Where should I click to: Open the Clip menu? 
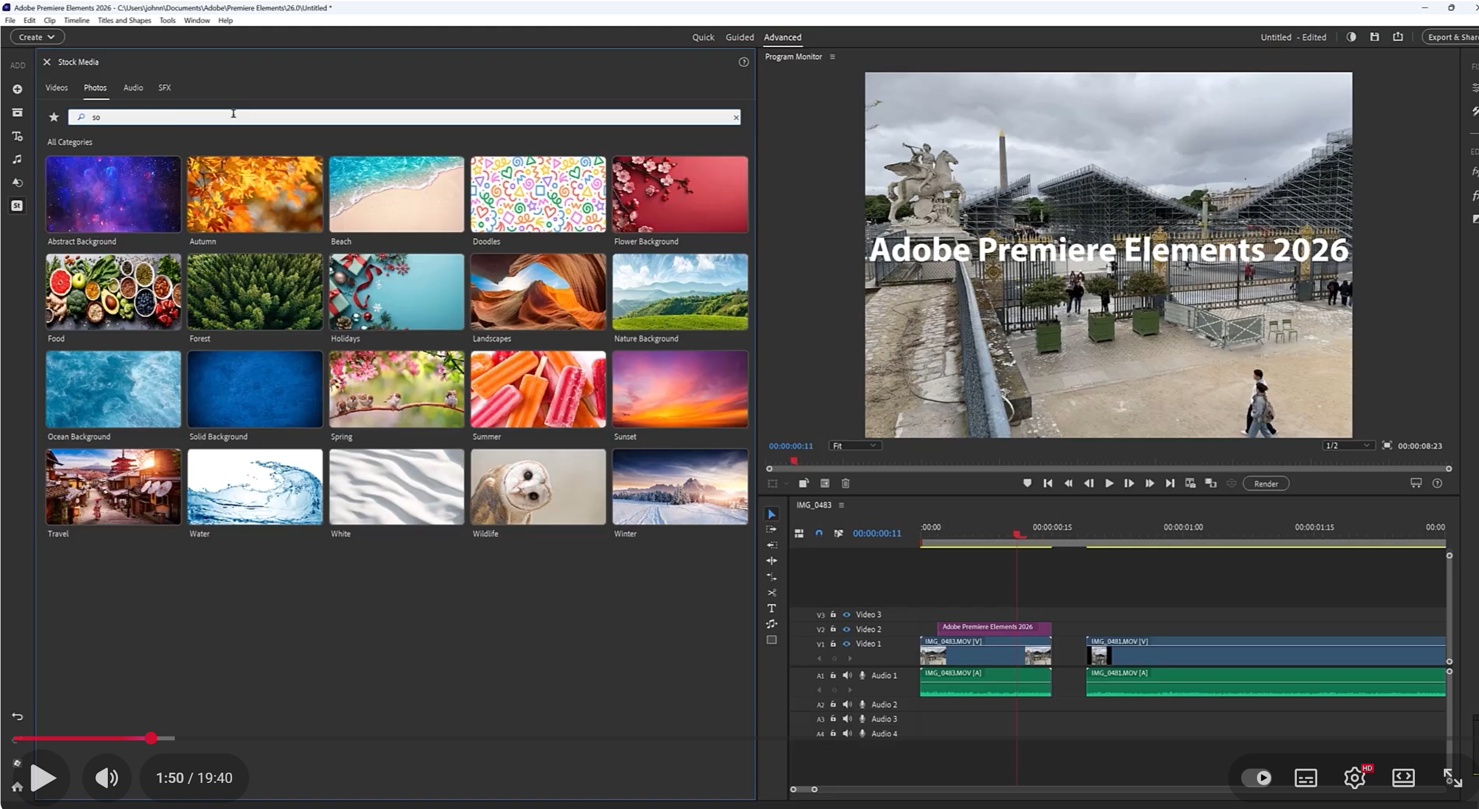coord(50,20)
